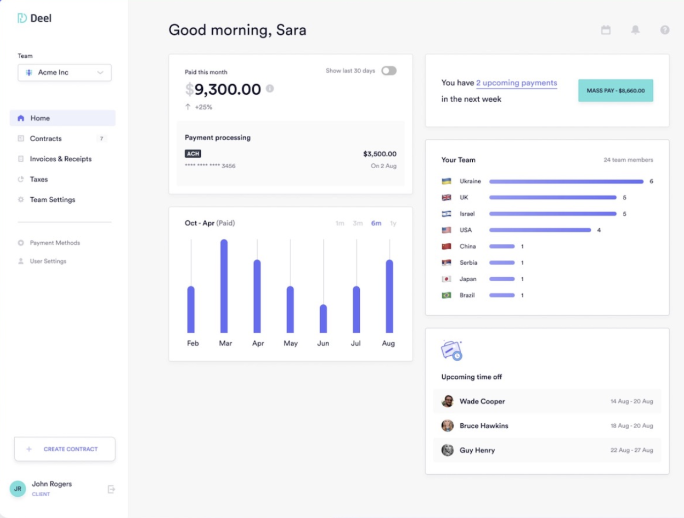
Task: Switch chart range to 1y
Action: (393, 223)
